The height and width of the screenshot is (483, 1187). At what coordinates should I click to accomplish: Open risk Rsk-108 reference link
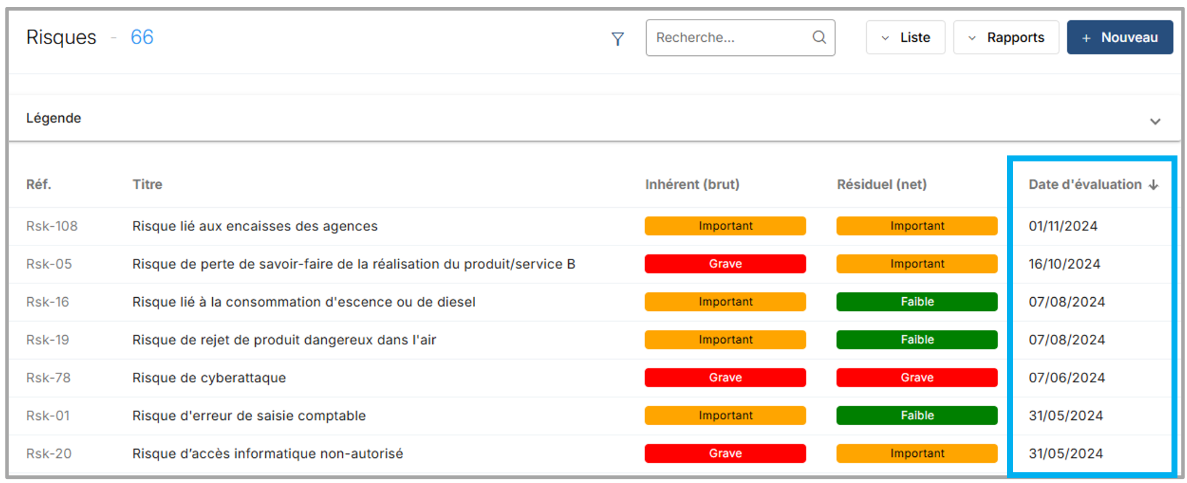coord(52,226)
